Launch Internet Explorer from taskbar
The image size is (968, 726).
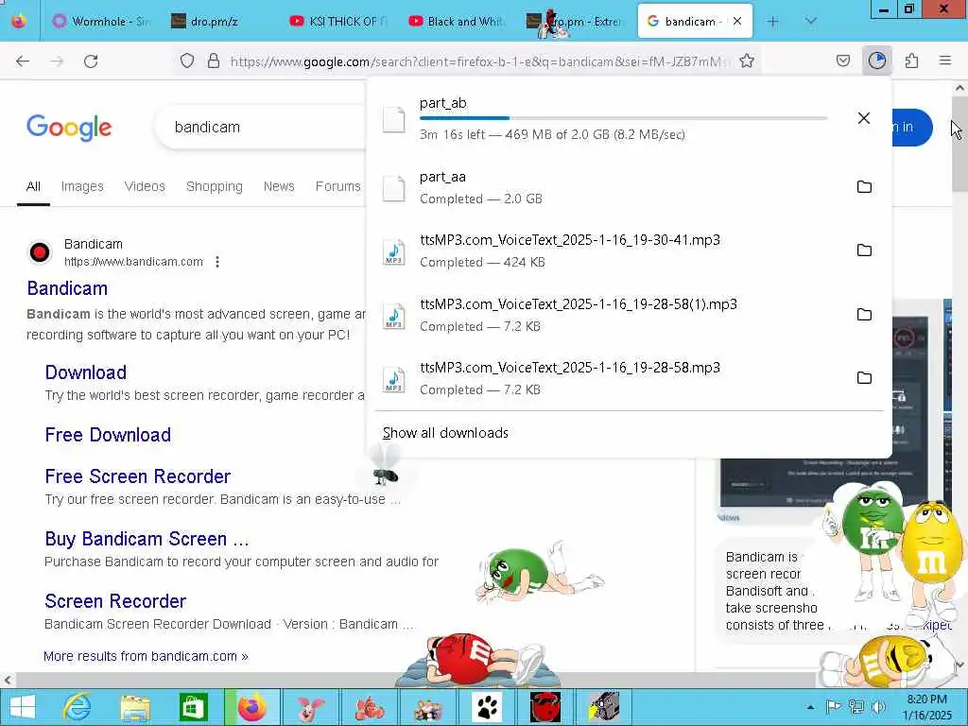click(78, 707)
